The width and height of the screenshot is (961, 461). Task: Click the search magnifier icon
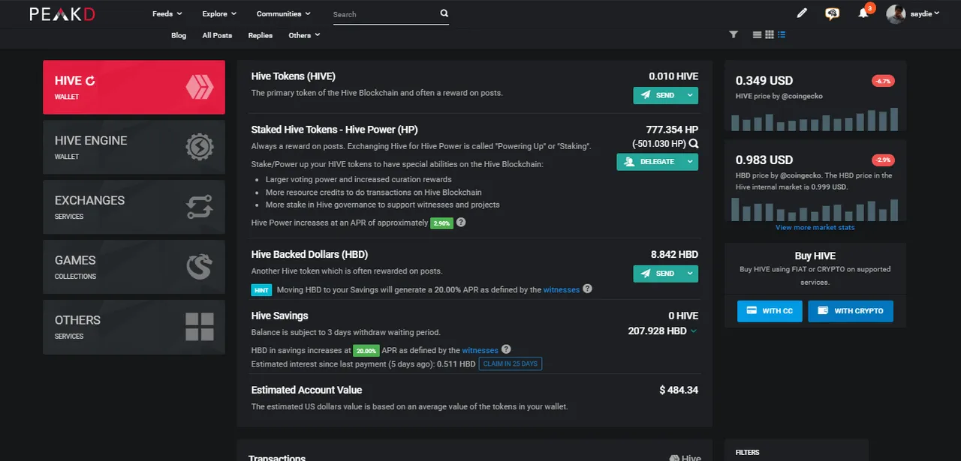click(444, 13)
